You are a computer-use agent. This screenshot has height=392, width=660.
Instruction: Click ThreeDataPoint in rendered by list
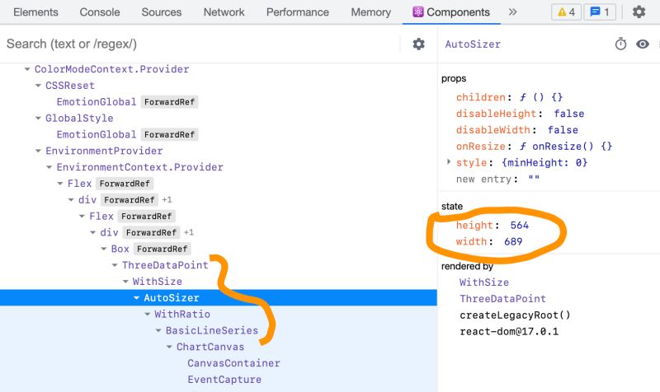click(x=502, y=299)
